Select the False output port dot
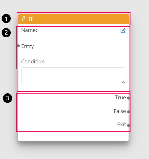 tap(129, 112)
